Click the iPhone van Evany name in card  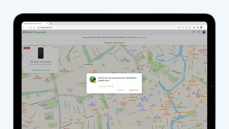tap(41, 62)
